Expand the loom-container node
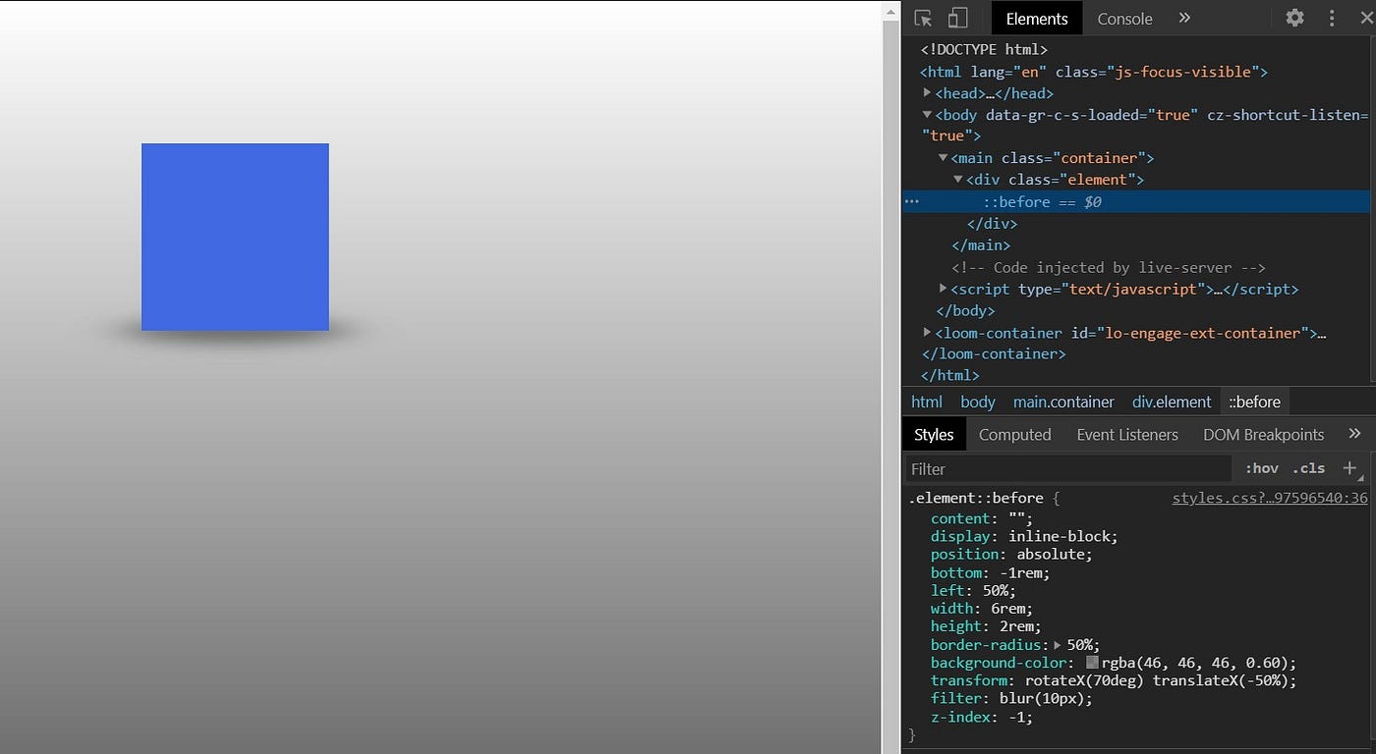Image resolution: width=1376 pixels, height=754 pixels. (x=927, y=332)
